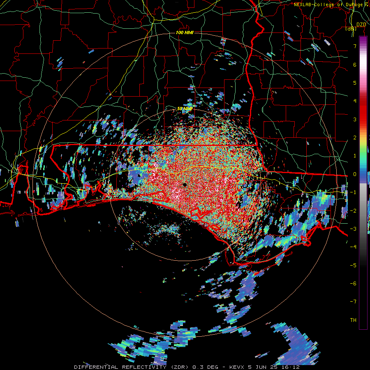Click the "6" value on color scale
This screenshot has height=370, width=370.
(x=355, y=65)
